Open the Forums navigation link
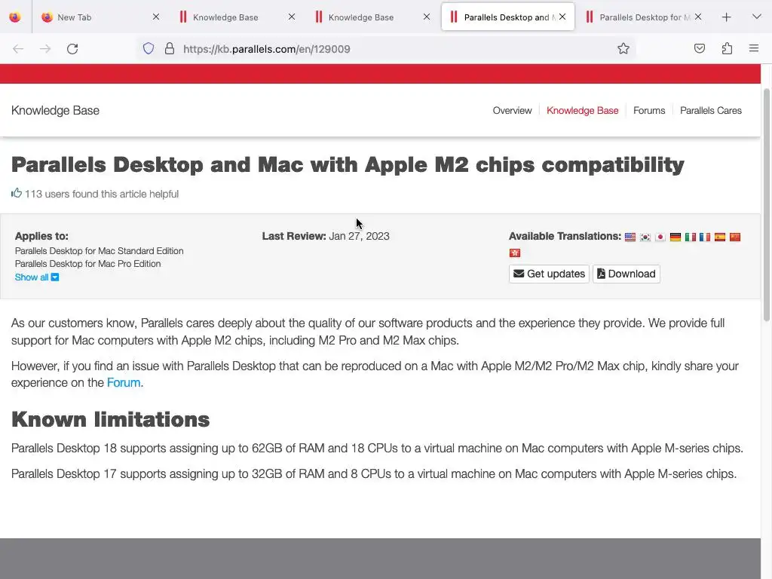This screenshot has height=579, width=772. (649, 110)
